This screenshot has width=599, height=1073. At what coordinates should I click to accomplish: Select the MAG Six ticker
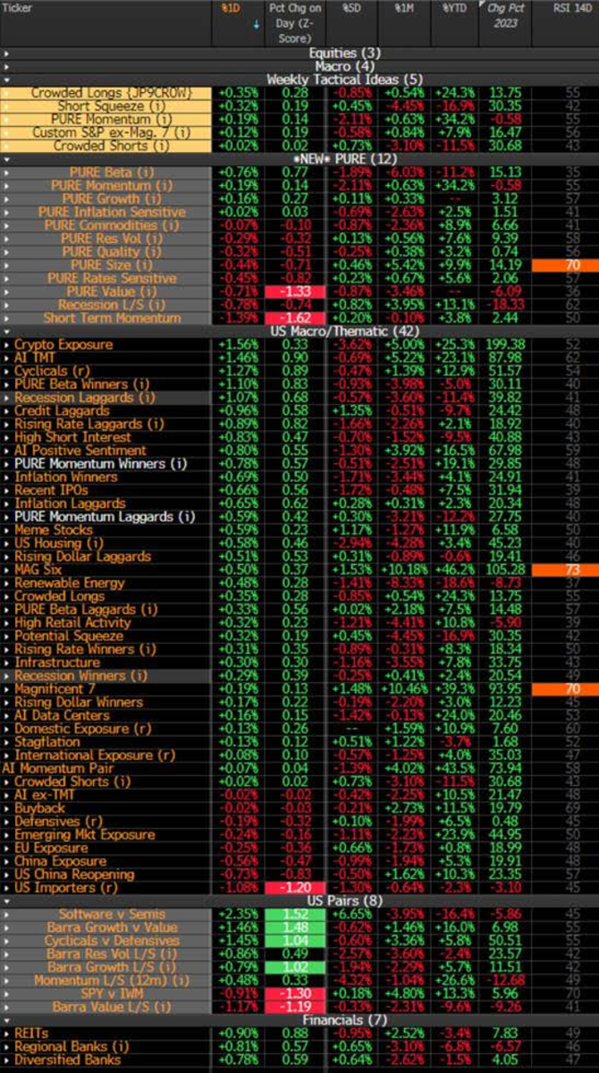[38, 570]
